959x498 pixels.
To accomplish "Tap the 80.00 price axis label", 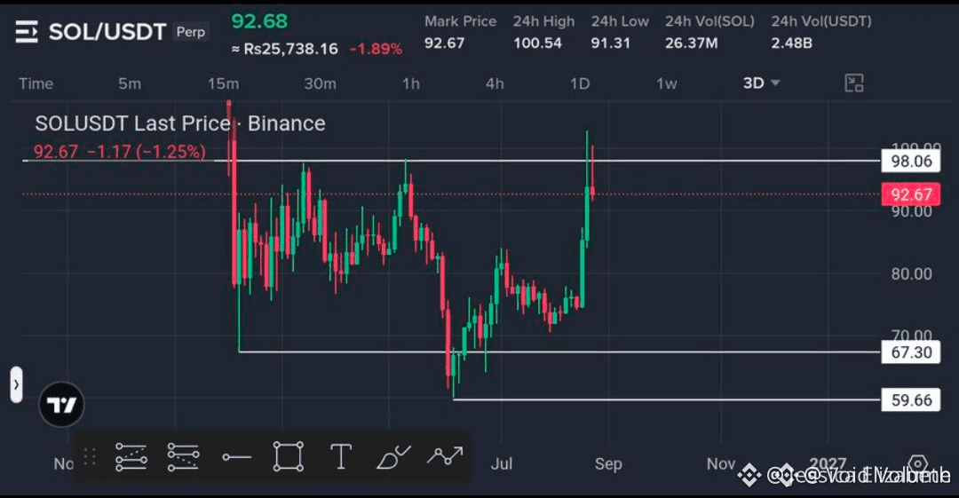I will click(x=911, y=274).
